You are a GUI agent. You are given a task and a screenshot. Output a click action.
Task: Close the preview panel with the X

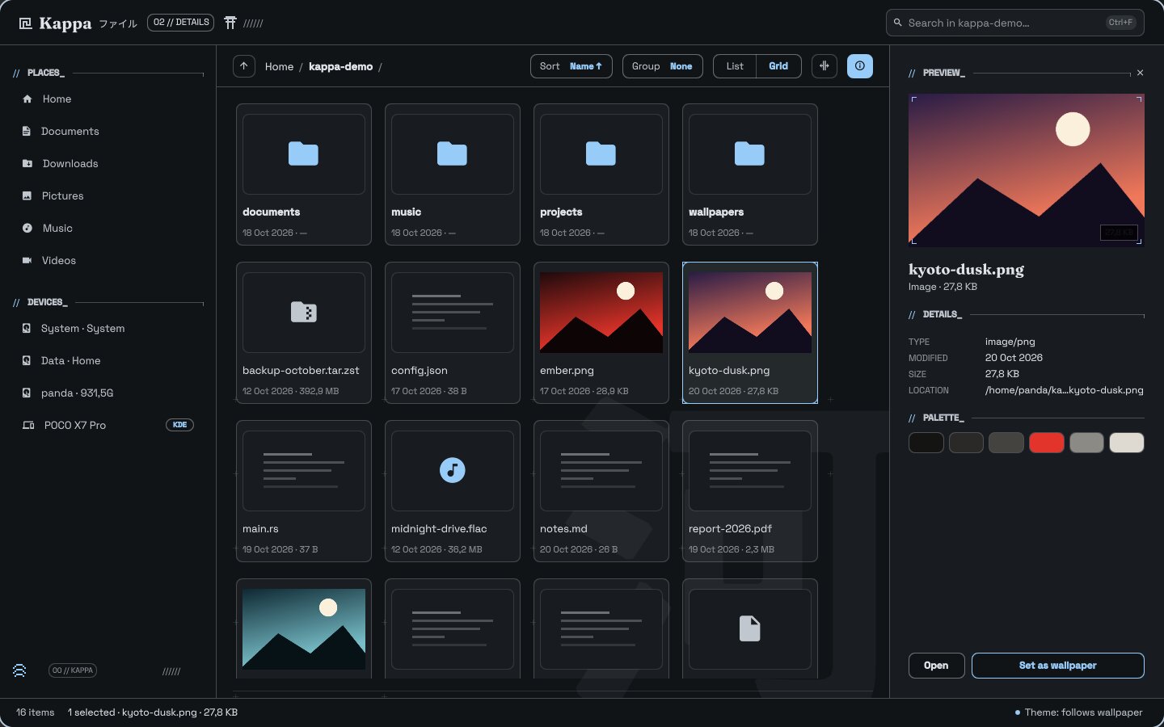(x=1141, y=73)
